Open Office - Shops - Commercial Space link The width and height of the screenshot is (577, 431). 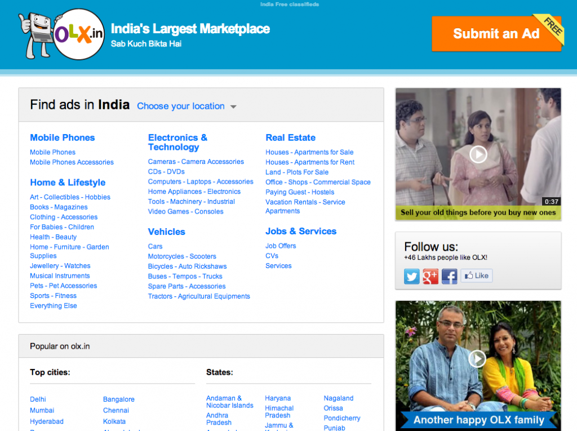(x=318, y=182)
